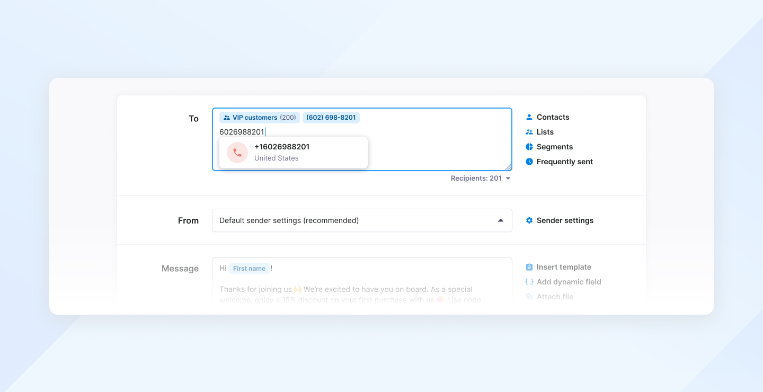Click the Lists group icon
Viewport: 763px width, 392px height.
(529, 132)
